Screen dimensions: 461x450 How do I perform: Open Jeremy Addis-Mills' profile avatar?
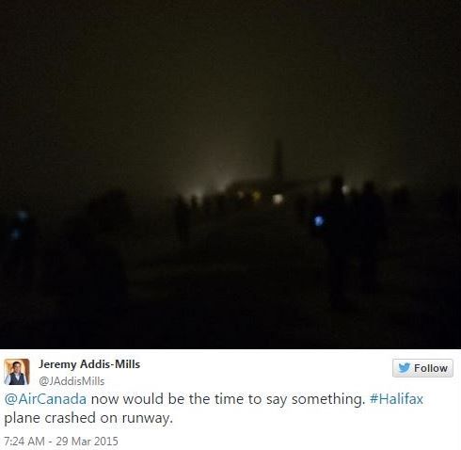(17, 372)
